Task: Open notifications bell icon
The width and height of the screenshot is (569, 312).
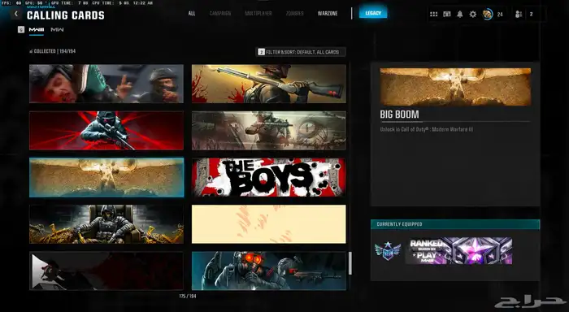Action: point(460,14)
